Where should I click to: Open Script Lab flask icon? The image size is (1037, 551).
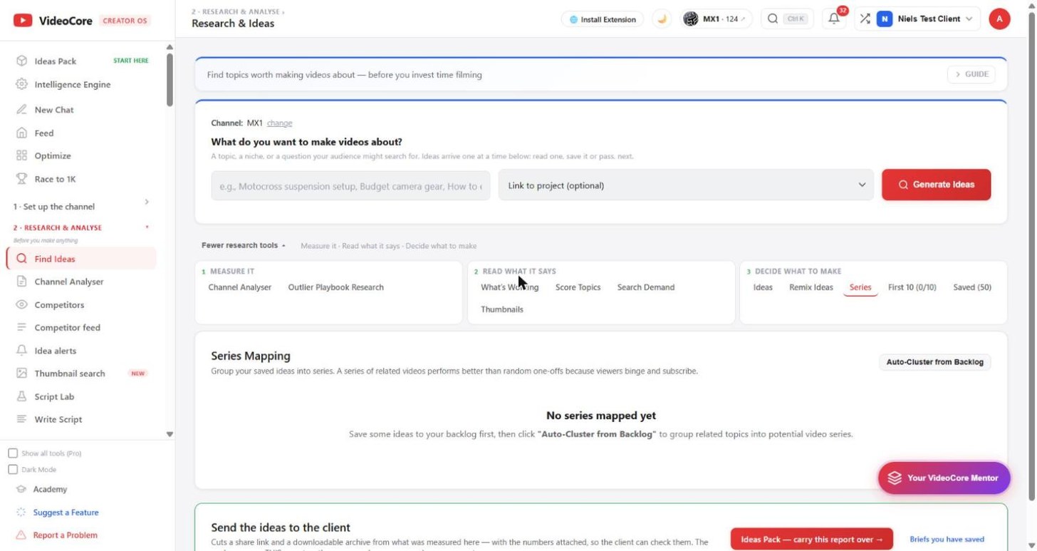(x=21, y=397)
